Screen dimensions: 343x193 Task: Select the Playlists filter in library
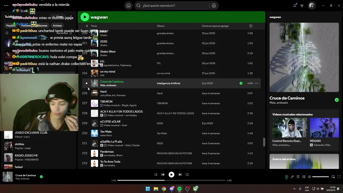click(x=11, y=26)
